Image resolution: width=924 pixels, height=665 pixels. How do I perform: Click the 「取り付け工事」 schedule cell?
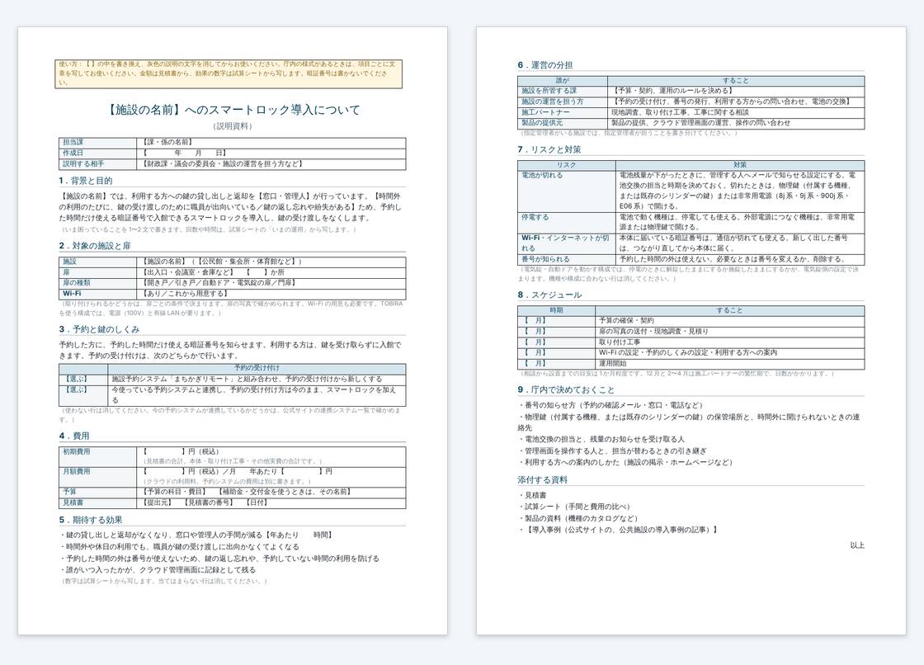729,342
